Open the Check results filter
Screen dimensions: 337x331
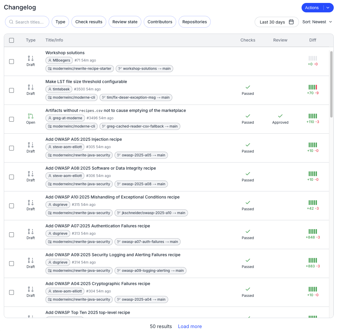coord(89,22)
